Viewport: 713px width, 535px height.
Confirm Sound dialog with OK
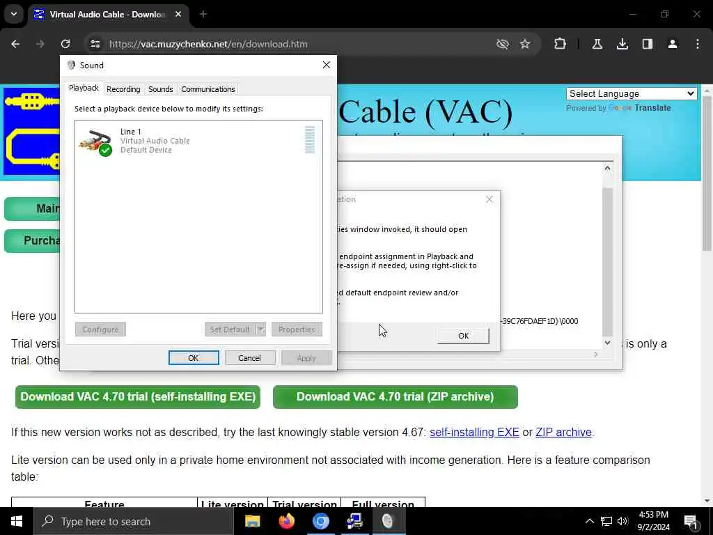click(194, 358)
